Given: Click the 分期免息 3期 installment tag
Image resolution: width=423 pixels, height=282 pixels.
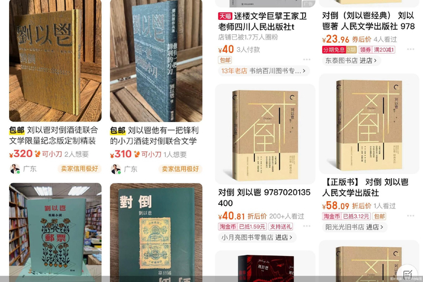Looking at the screenshot, I should [x=340, y=50].
